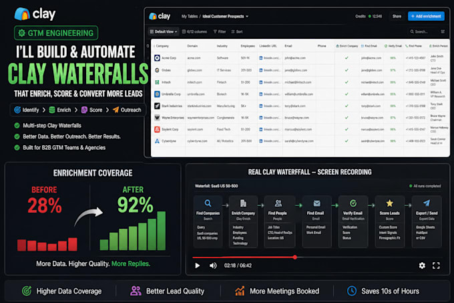Select the Score Leads star step
The width and height of the screenshot is (454, 303).
(x=389, y=222)
